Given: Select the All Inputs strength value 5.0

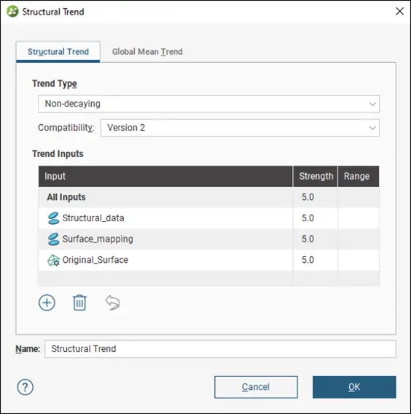Looking at the screenshot, I should point(308,197).
